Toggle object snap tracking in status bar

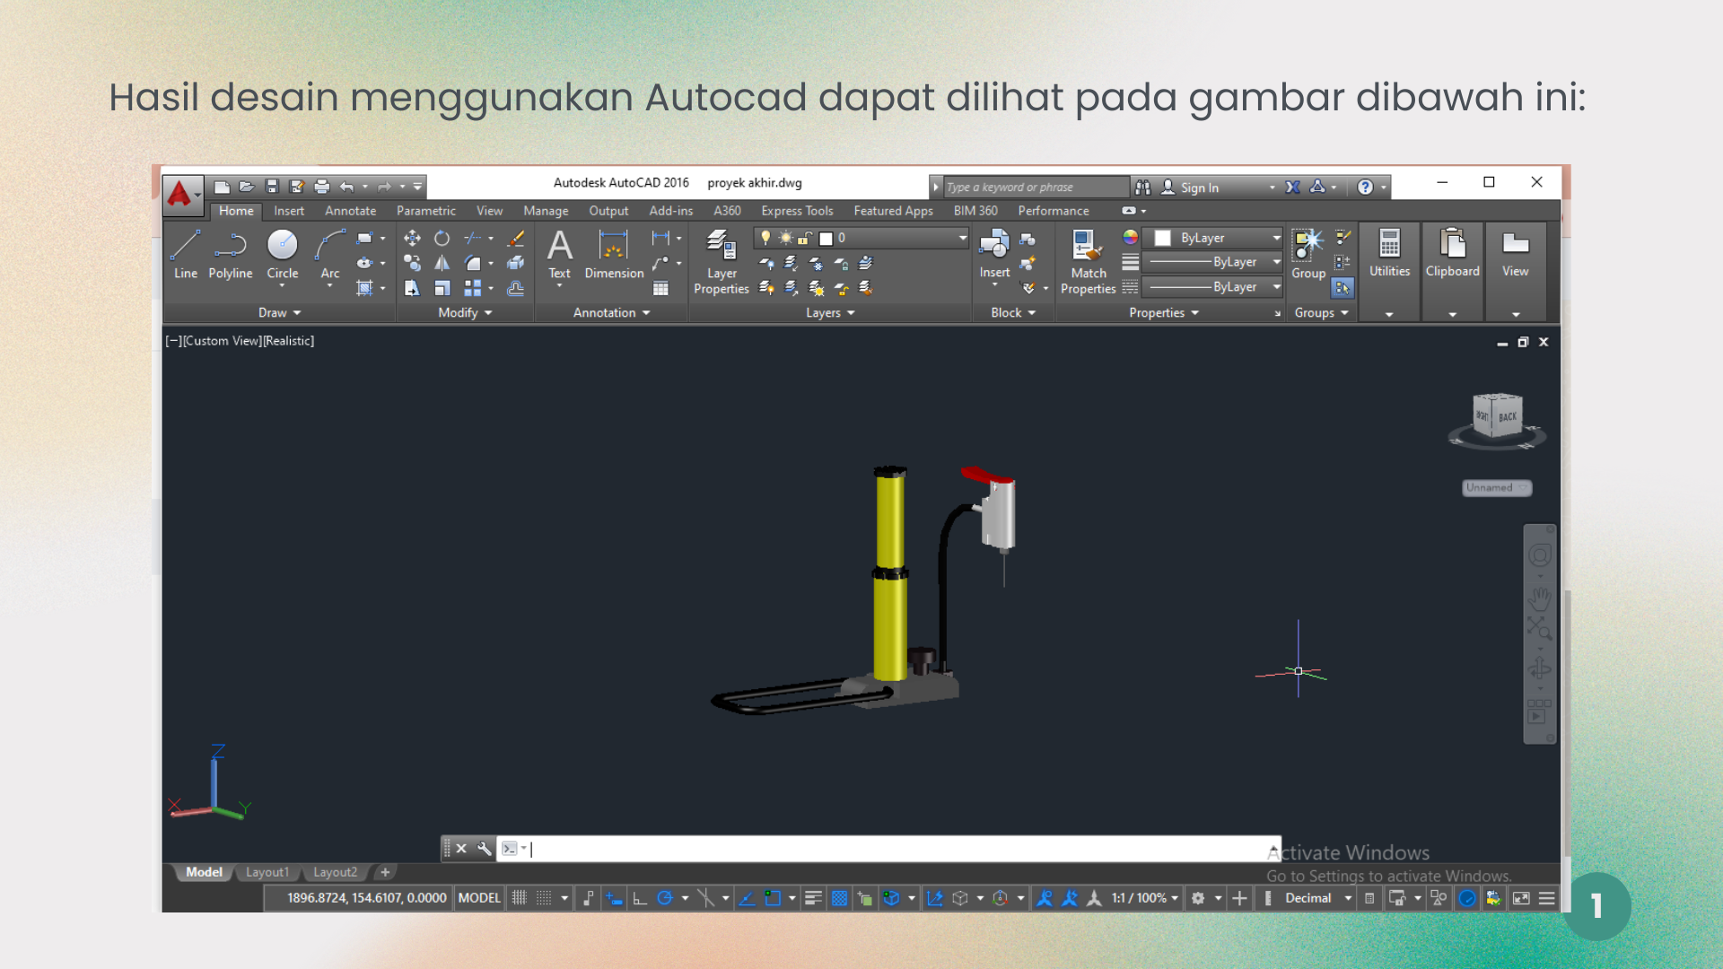click(x=747, y=898)
